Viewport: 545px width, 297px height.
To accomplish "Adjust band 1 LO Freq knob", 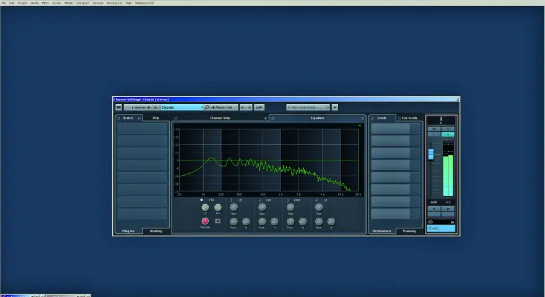I will pyautogui.click(x=233, y=222).
